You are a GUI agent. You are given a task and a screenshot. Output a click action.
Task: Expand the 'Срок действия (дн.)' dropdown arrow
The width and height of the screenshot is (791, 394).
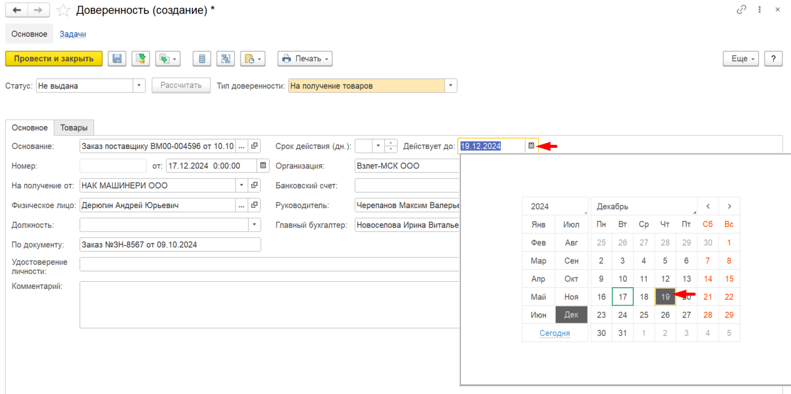click(x=378, y=146)
